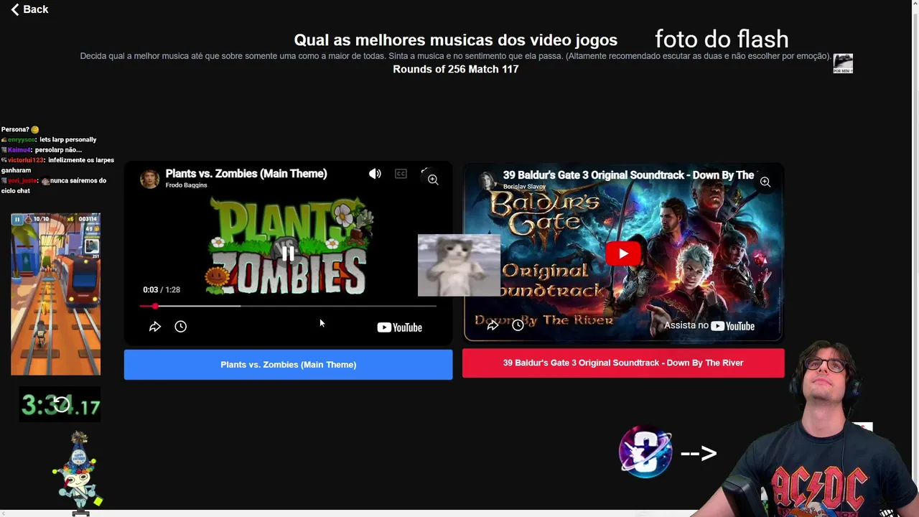Open Frodo Baggins channel avatar

tap(149, 179)
